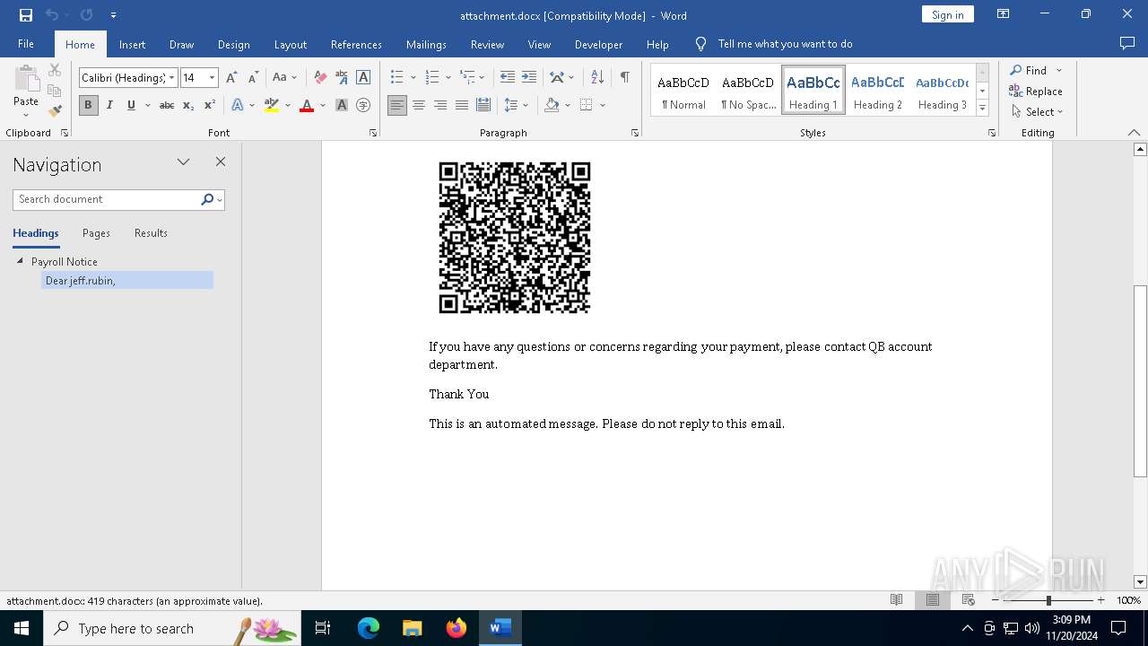Click the text highlight color swatch
This screenshot has height=646, width=1148.
[x=272, y=105]
